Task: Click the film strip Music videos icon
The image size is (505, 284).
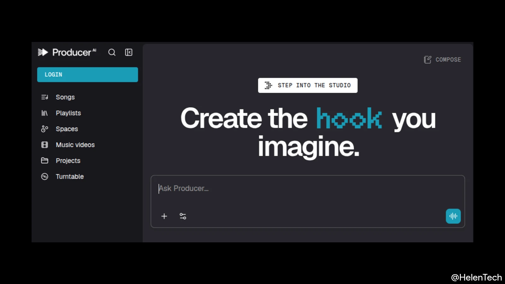Action: tap(45, 145)
